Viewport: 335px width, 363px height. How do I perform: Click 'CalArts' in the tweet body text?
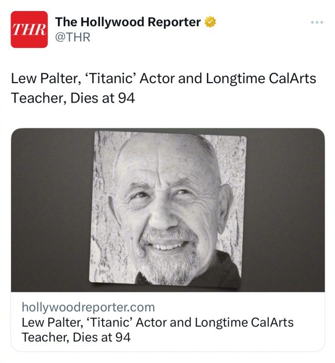click(x=289, y=79)
